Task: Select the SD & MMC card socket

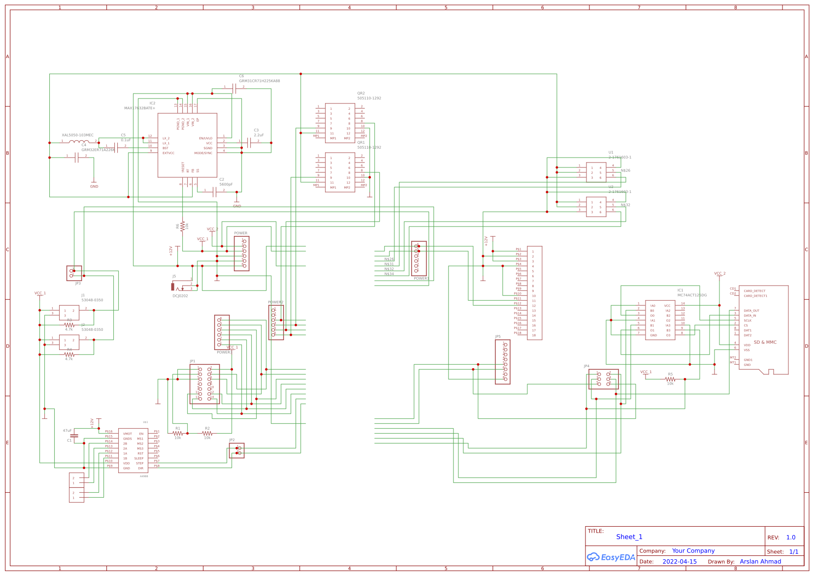Action: click(x=763, y=330)
